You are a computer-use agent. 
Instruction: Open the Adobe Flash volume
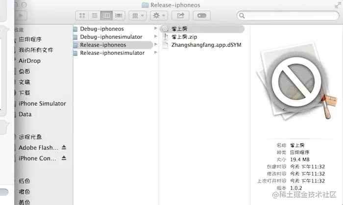click(x=39, y=148)
